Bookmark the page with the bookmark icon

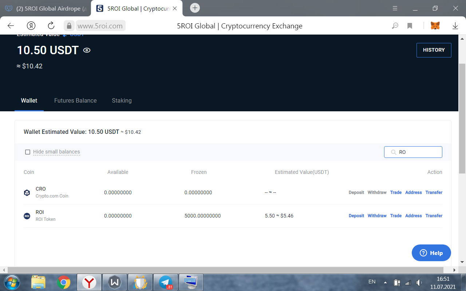pyautogui.click(x=410, y=26)
